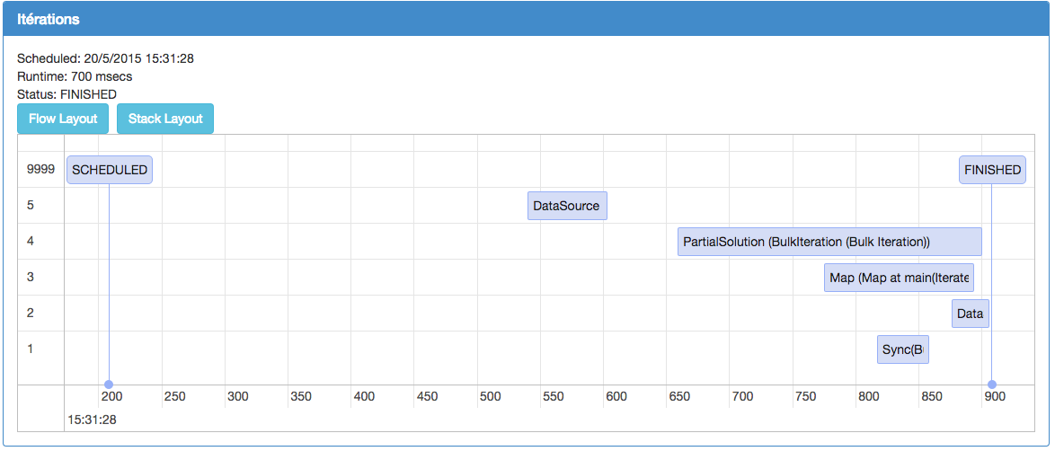Click the Map (Map at main) bar

pyautogui.click(x=899, y=278)
